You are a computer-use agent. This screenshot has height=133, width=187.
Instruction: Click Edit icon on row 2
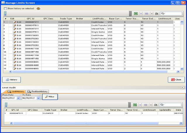point(14,25)
